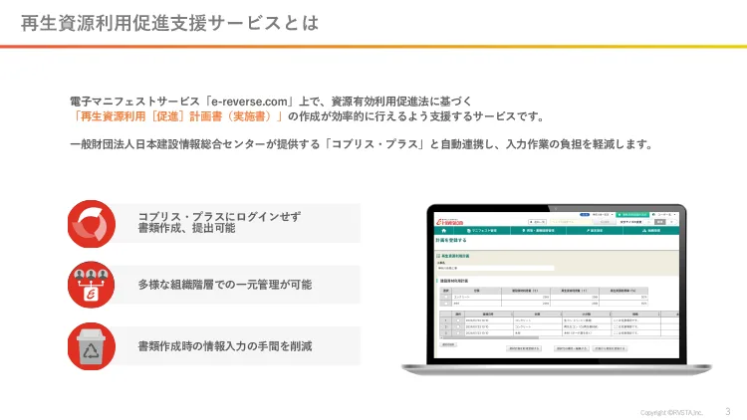Click the organization hierarchy people icon
Screen dimensions: 747x420
click(x=92, y=285)
